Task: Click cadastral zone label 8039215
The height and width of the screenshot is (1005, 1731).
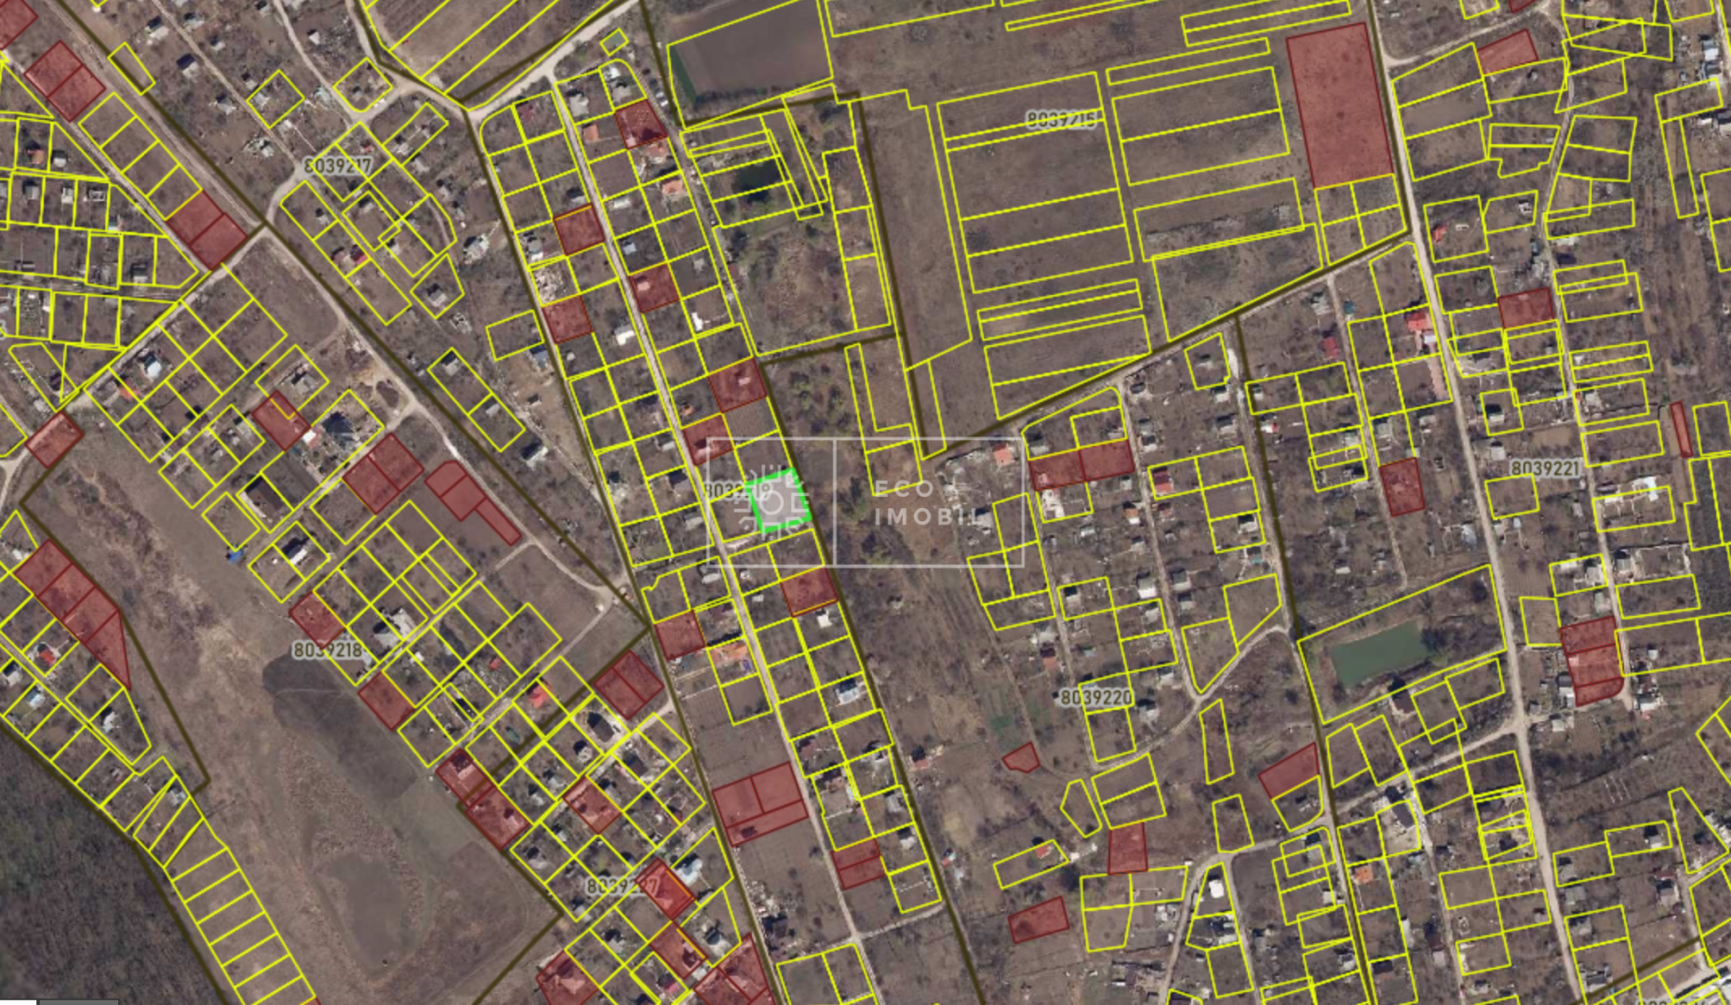Action: 1061,120
